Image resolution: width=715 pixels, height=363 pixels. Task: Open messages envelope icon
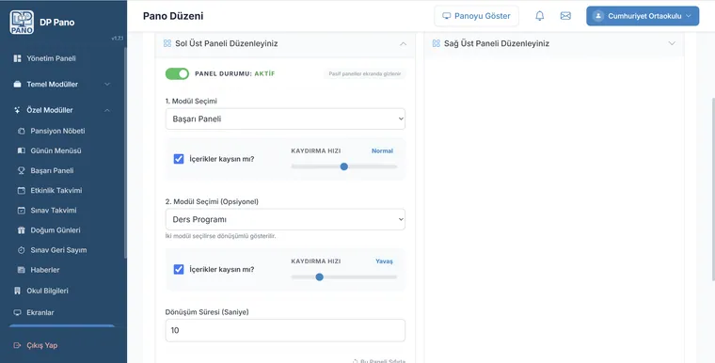[x=565, y=16]
